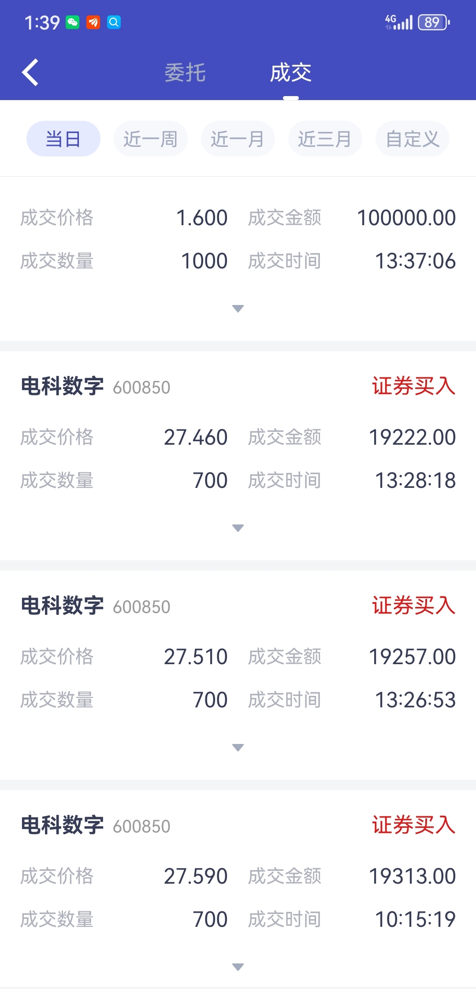Image resolution: width=476 pixels, height=989 pixels.
Task: Expand the 13:26:53 trade details
Action: pyautogui.click(x=238, y=747)
